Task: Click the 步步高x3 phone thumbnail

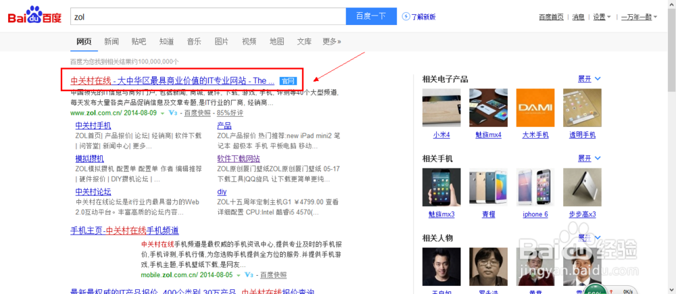Action: (583, 187)
